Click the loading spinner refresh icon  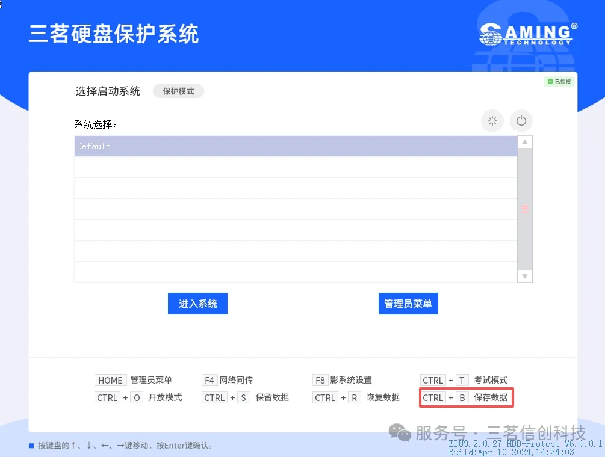click(492, 121)
